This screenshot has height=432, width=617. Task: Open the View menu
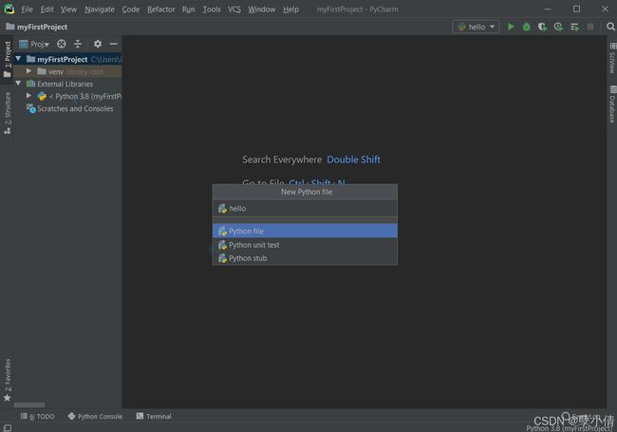pos(68,9)
